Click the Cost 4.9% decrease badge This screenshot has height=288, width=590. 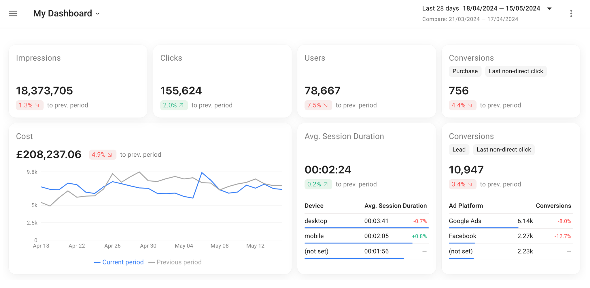103,155
